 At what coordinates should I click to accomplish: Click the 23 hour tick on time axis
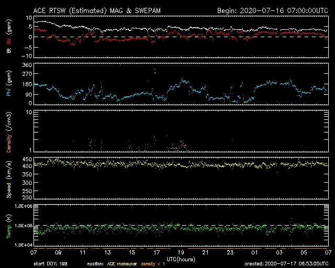click(x=230, y=253)
